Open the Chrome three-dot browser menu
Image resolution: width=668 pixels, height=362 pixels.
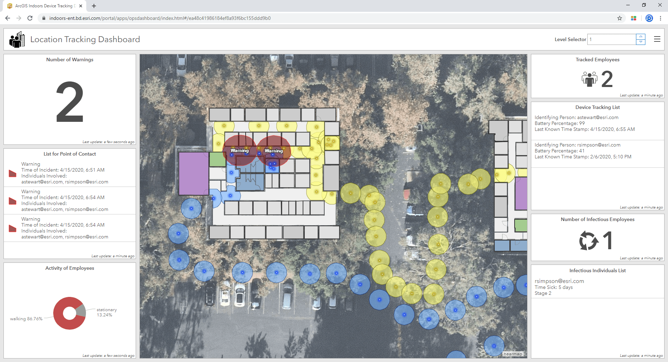click(x=660, y=18)
